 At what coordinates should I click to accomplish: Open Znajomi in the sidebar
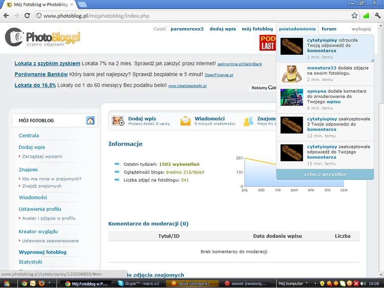28,169
